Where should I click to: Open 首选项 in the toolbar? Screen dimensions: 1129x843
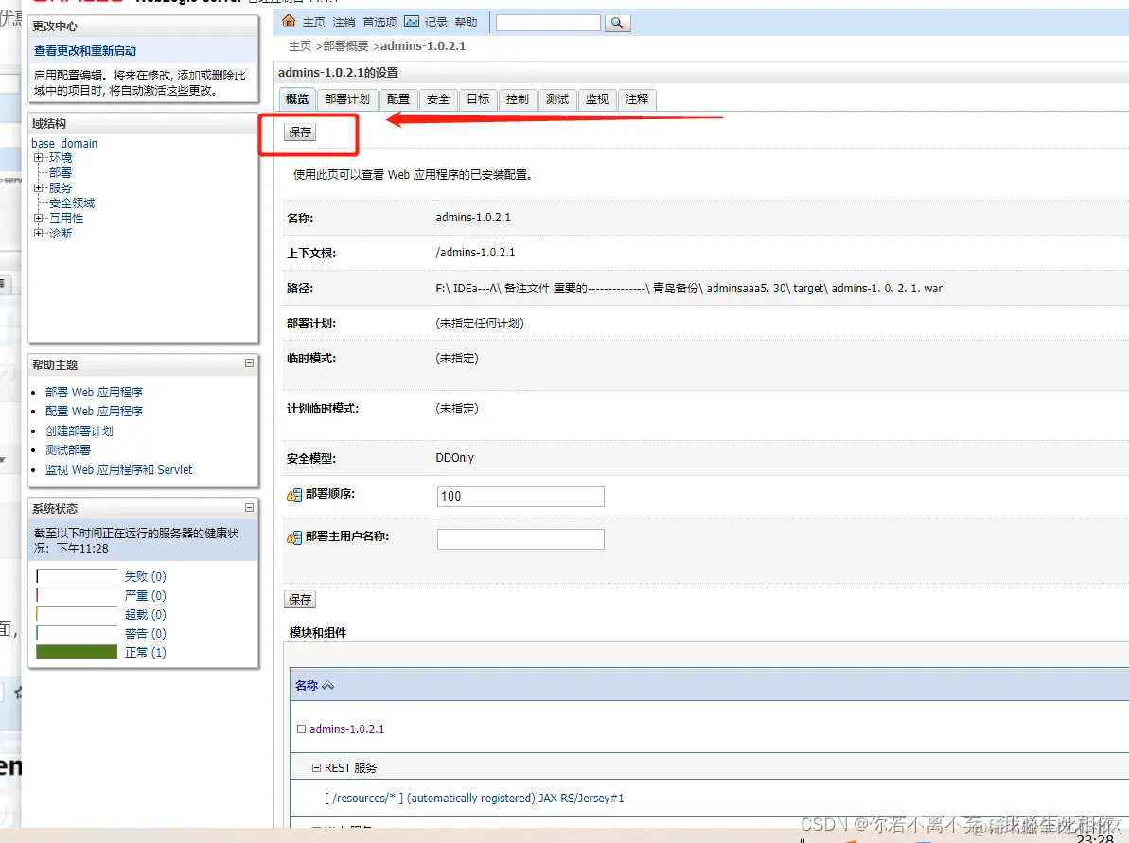pos(379,23)
